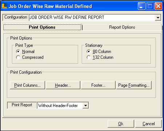Image resolution: width=164 pixels, height=131 pixels.
Task: Click the Stationary group title
Action: tap(94, 45)
